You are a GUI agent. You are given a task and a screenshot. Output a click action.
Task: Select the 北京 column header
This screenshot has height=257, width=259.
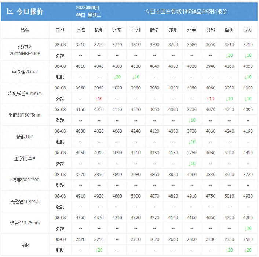click(192, 30)
